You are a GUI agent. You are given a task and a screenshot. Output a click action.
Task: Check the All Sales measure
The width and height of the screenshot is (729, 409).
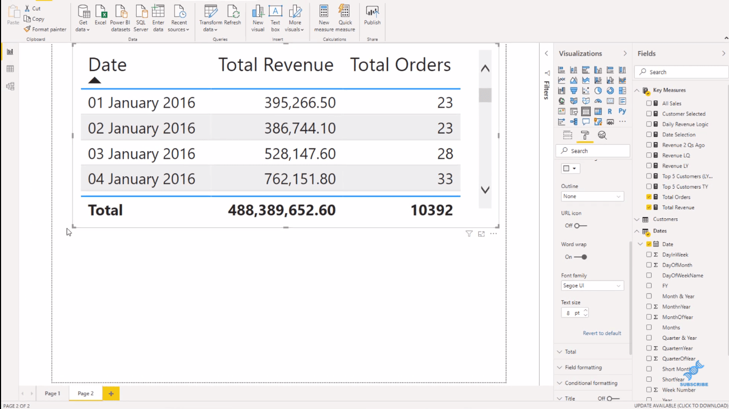[x=649, y=103]
